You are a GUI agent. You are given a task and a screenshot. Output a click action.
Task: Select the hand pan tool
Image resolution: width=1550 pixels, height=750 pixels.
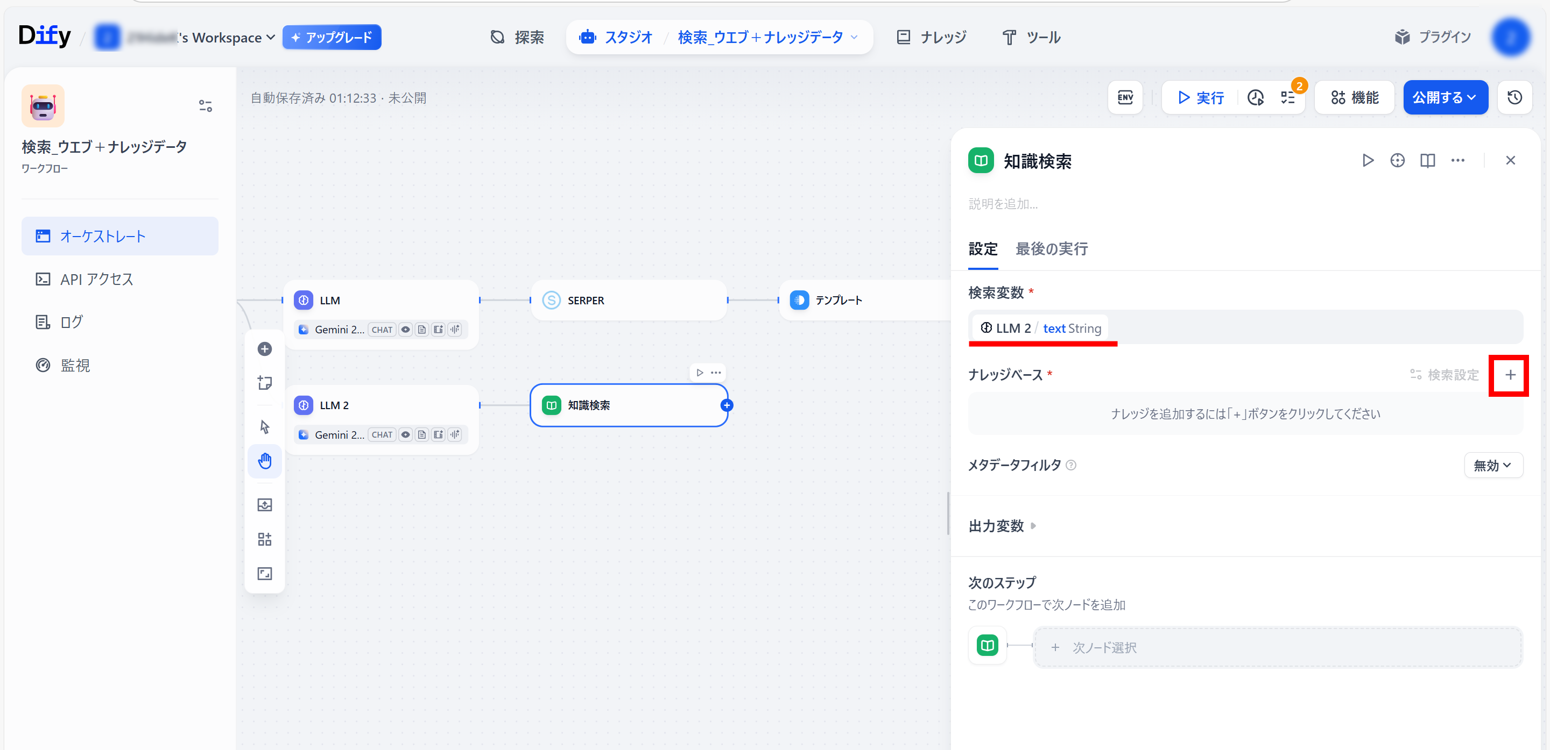point(265,461)
